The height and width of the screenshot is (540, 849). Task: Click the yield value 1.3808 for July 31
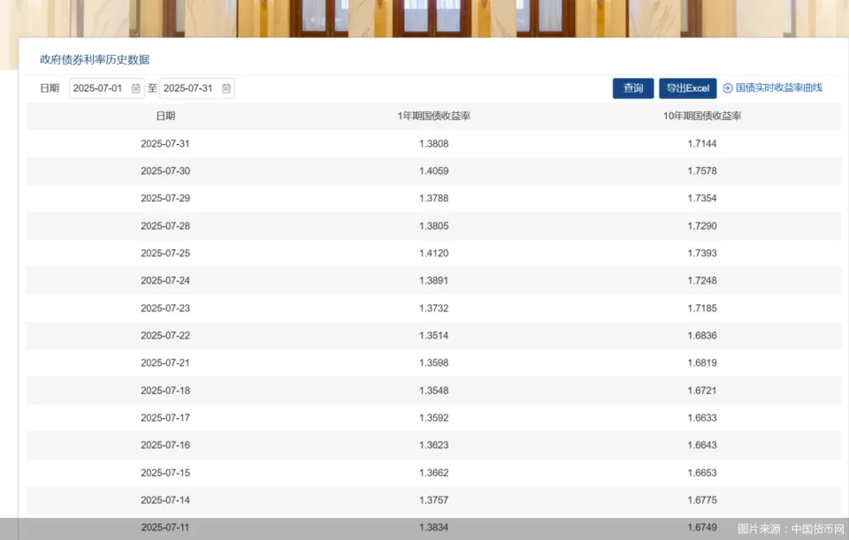click(x=434, y=143)
